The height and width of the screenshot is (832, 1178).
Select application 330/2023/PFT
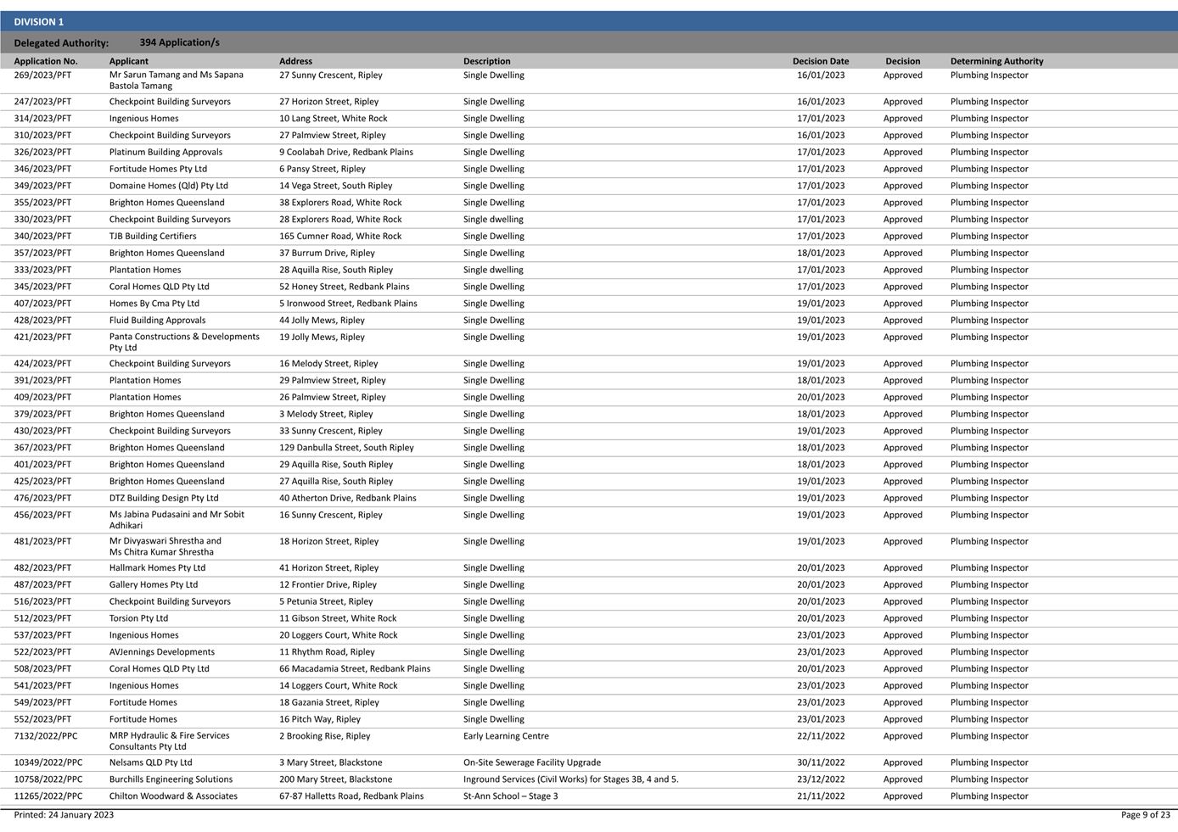coord(42,220)
